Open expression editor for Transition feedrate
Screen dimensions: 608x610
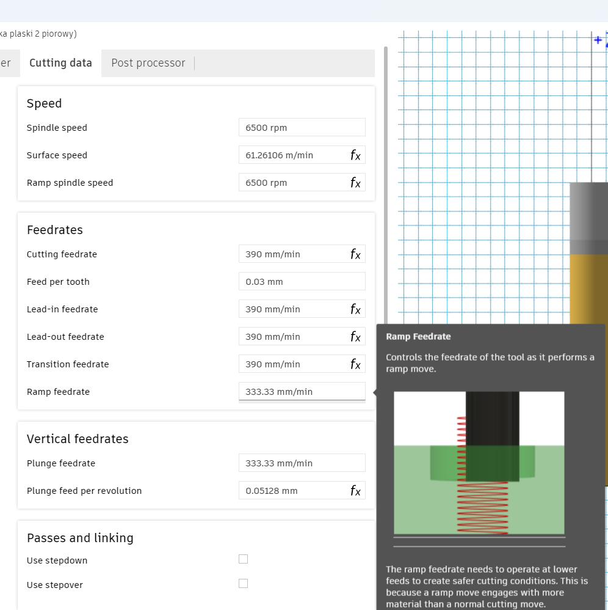(x=355, y=364)
